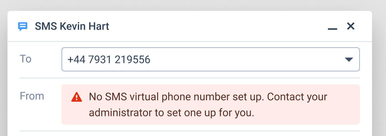Click the SMS Kevin Hart title text
The image size is (386, 136).
coord(72,26)
